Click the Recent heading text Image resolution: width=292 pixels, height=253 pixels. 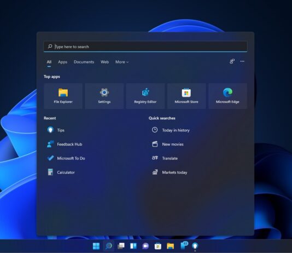50,118
